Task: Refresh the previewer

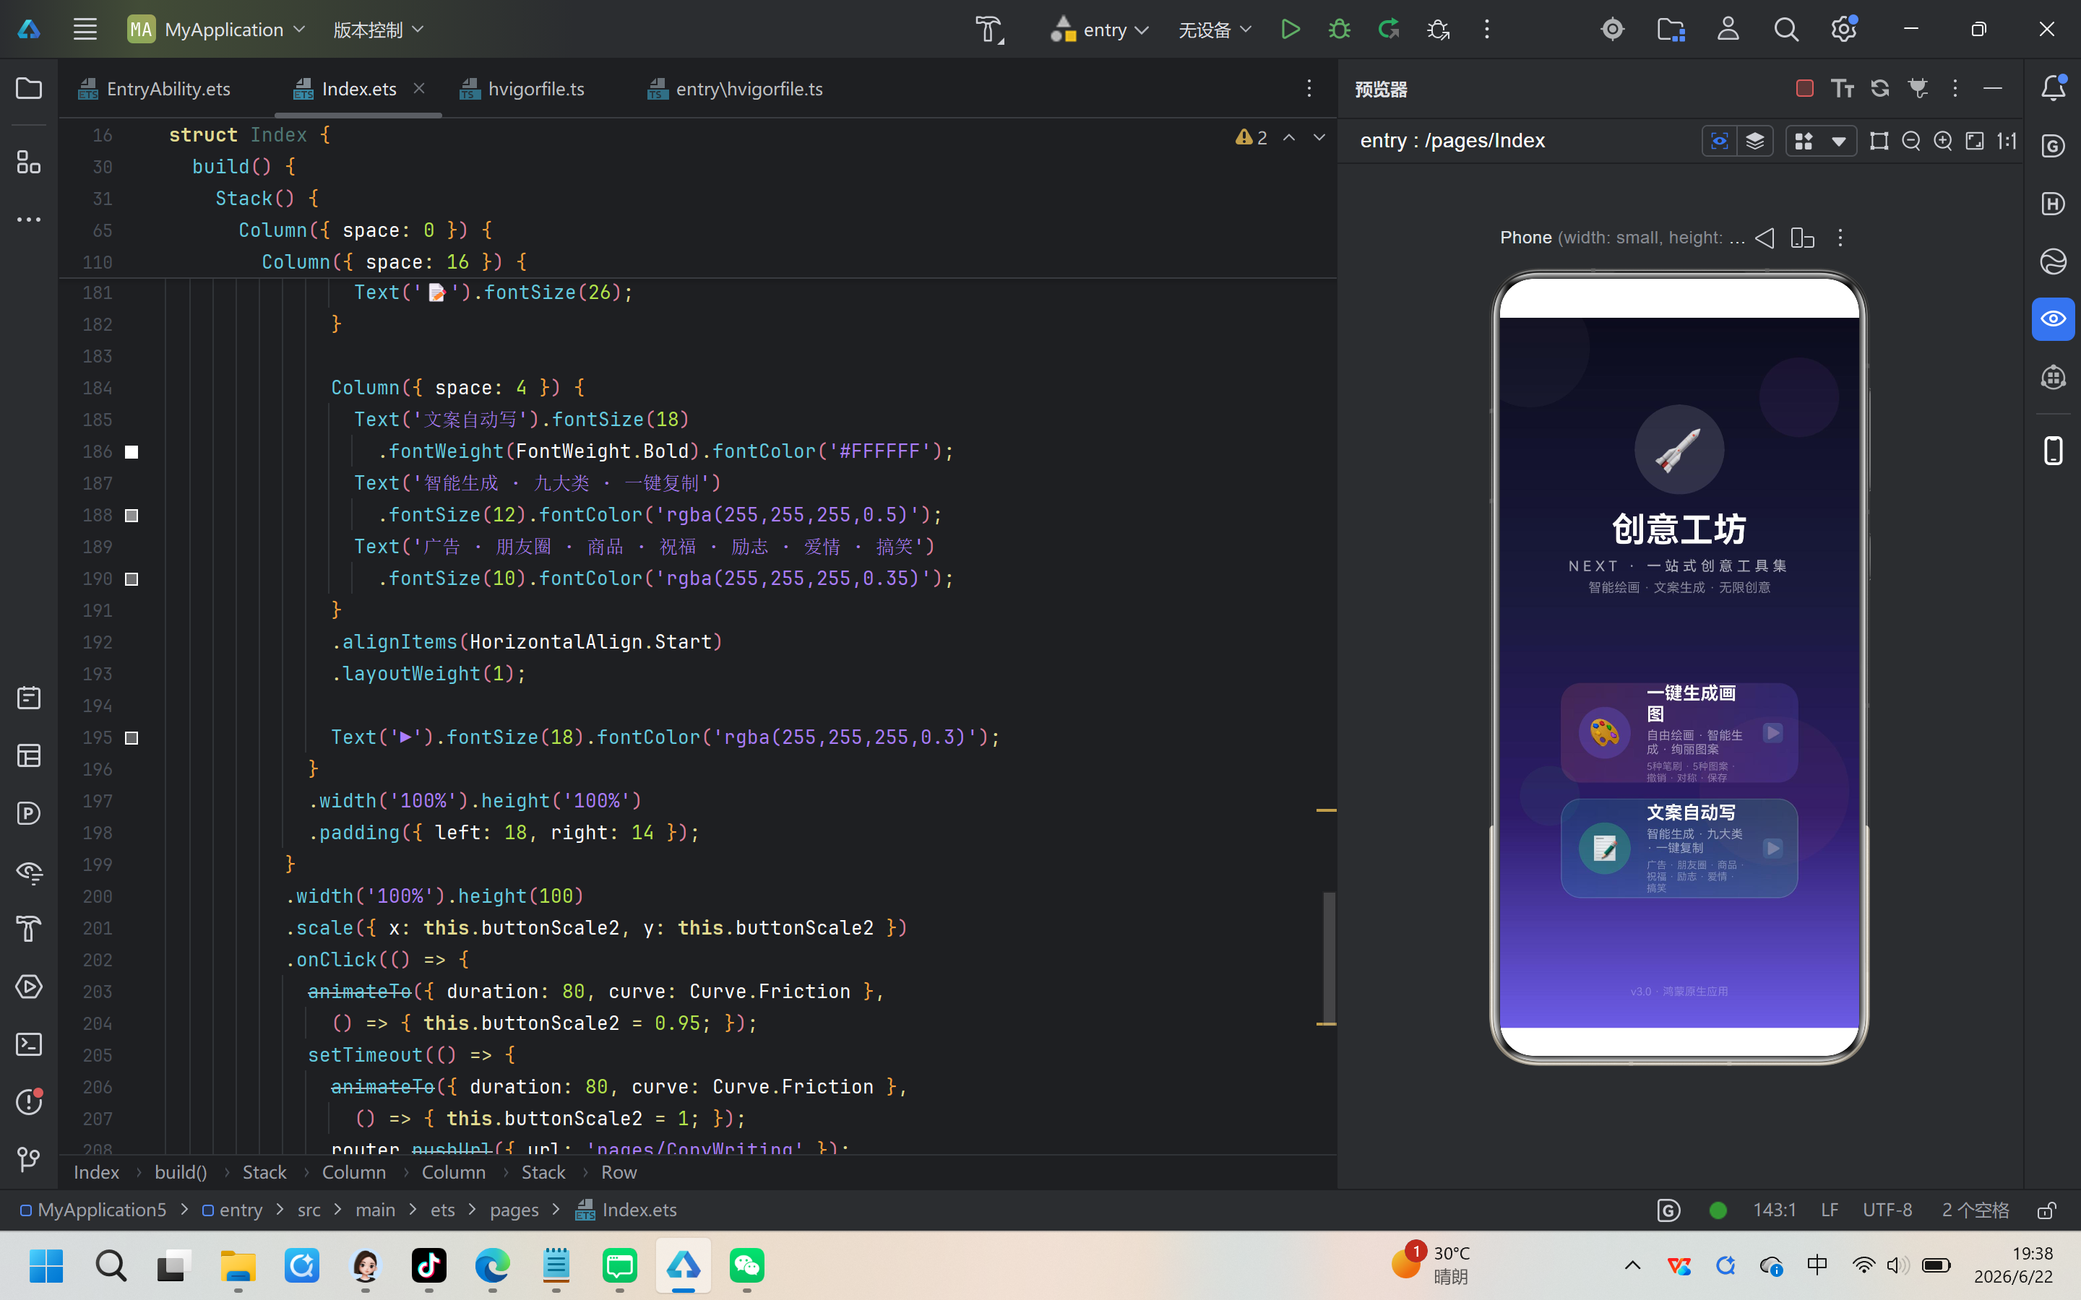Action: pyautogui.click(x=1880, y=89)
